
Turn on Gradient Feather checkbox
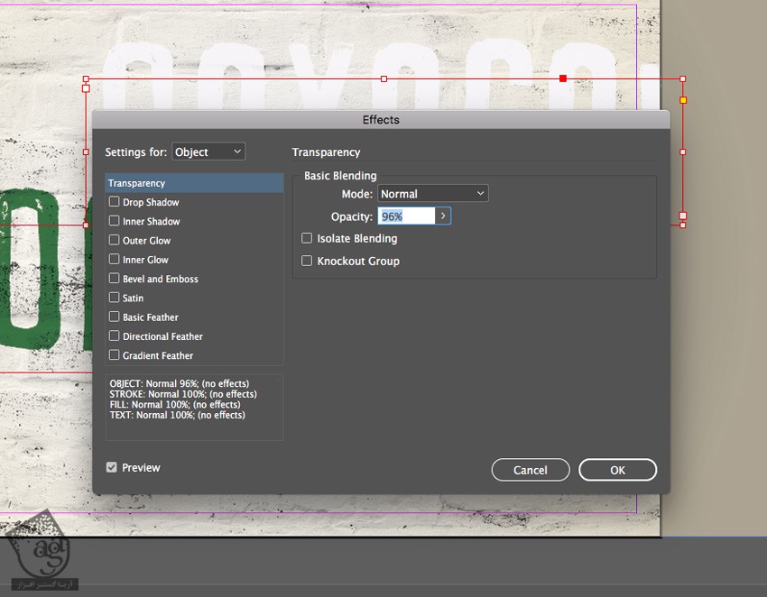coord(114,355)
